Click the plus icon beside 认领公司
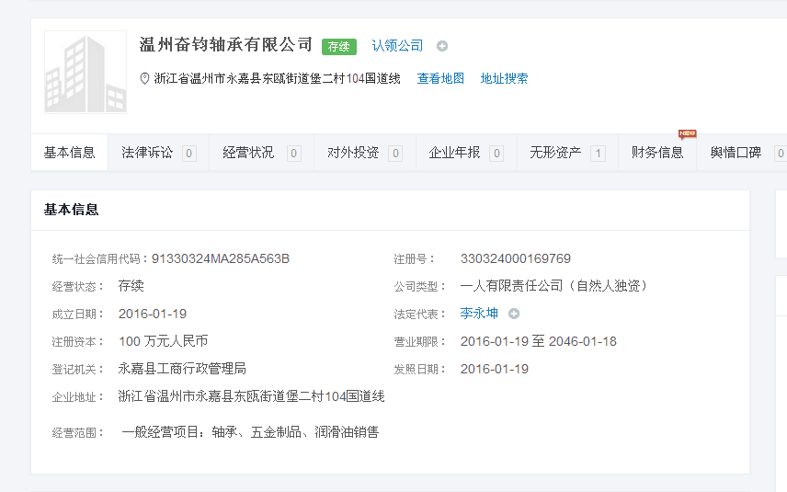The height and width of the screenshot is (492, 787). [x=442, y=46]
